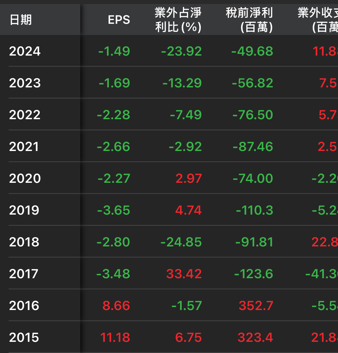The width and height of the screenshot is (338, 353).
Task: Select pre-tax profit -87.46 cell
Action: click(253, 147)
